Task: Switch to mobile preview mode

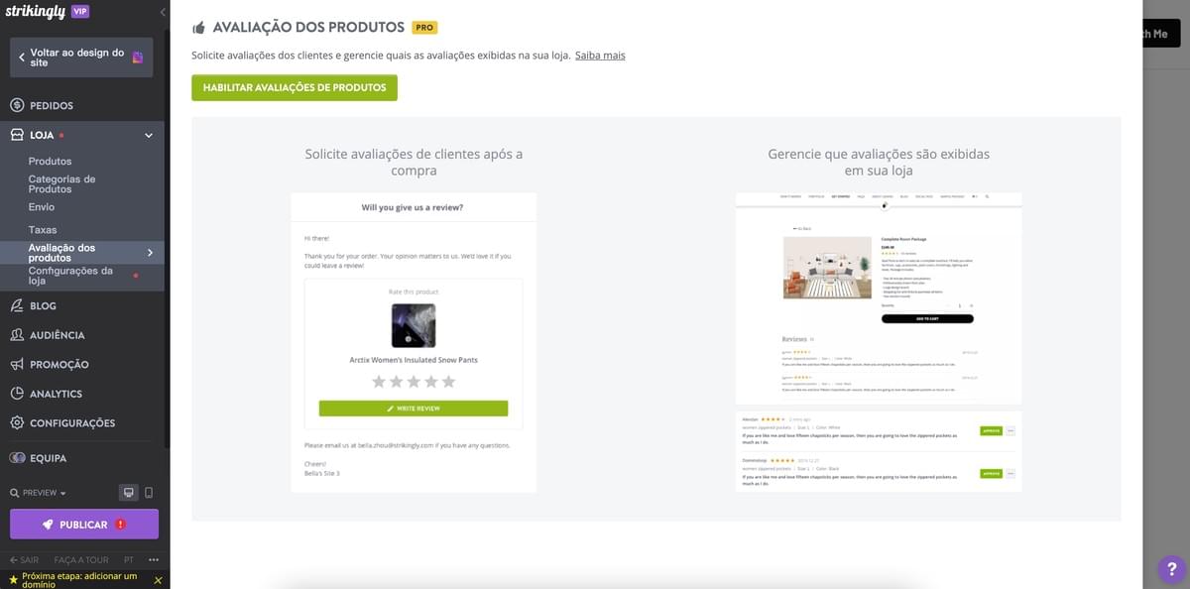Action: pos(149,493)
